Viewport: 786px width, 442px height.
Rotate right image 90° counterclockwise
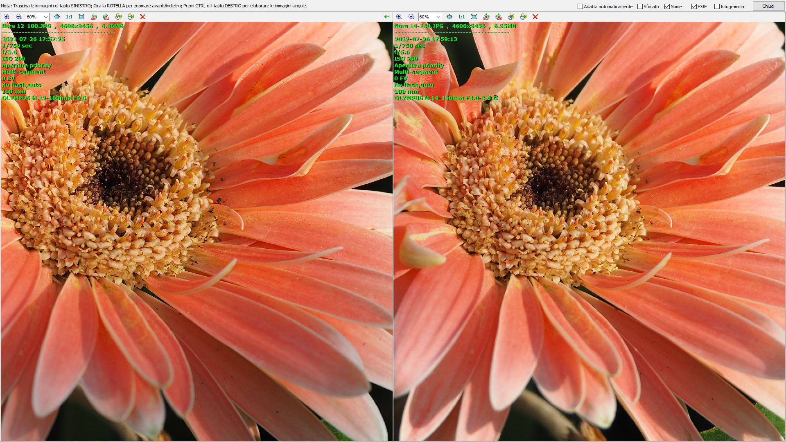[x=486, y=17]
